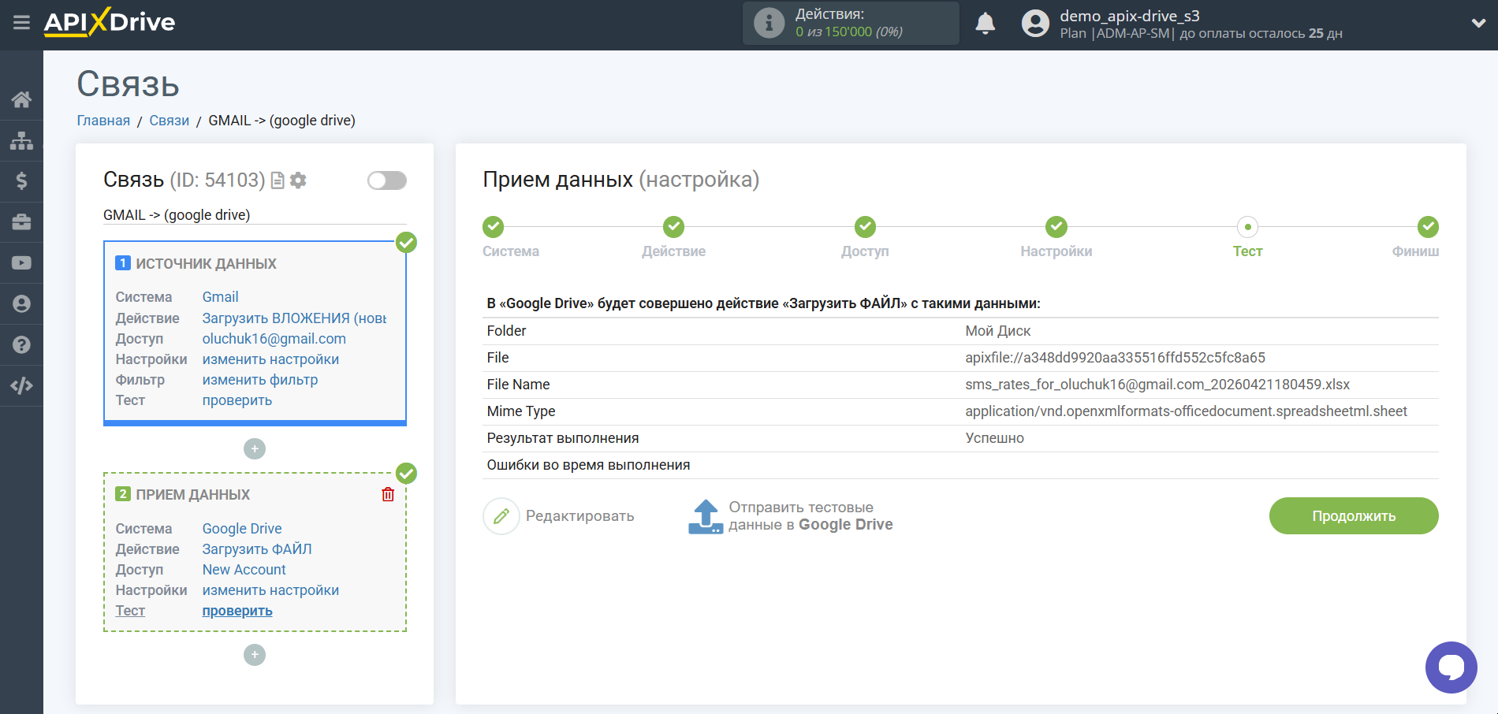
Task: Click the Мой Диск folder value
Action: [998, 331]
